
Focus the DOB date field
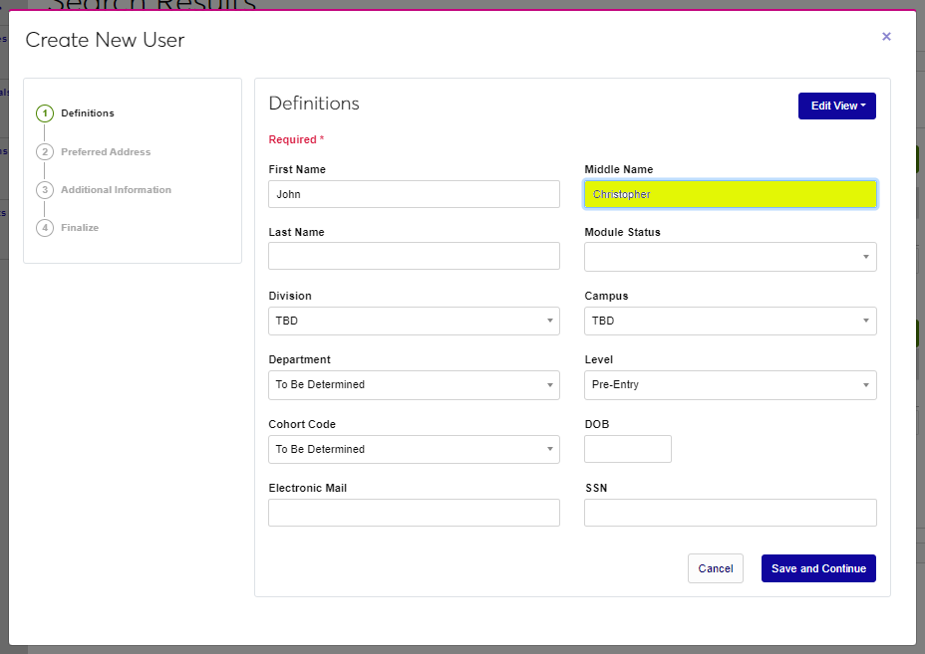(627, 449)
